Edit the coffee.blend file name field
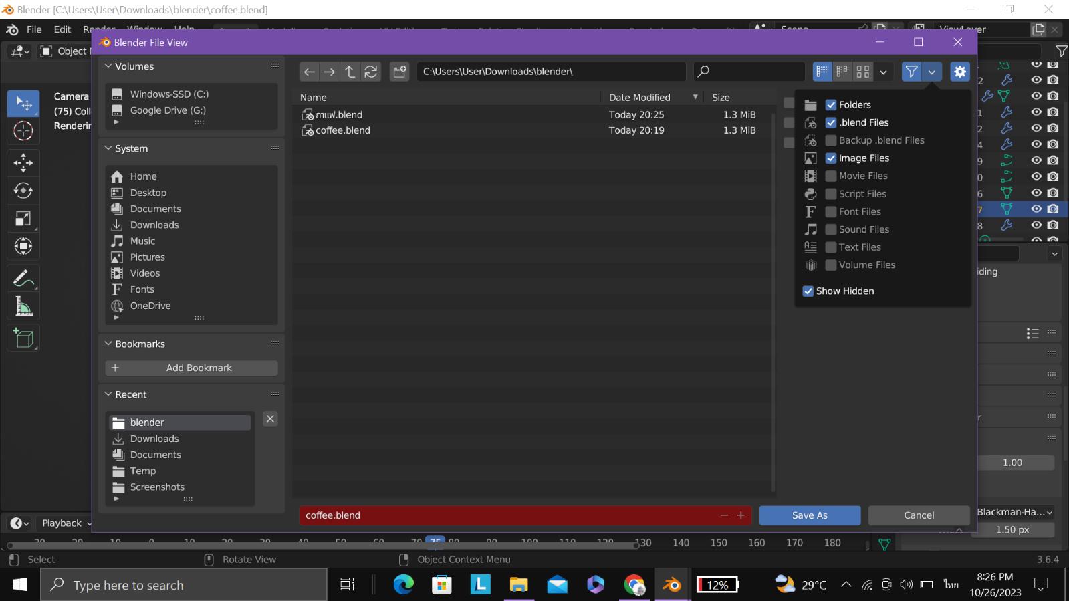The height and width of the screenshot is (601, 1069). [x=508, y=515]
